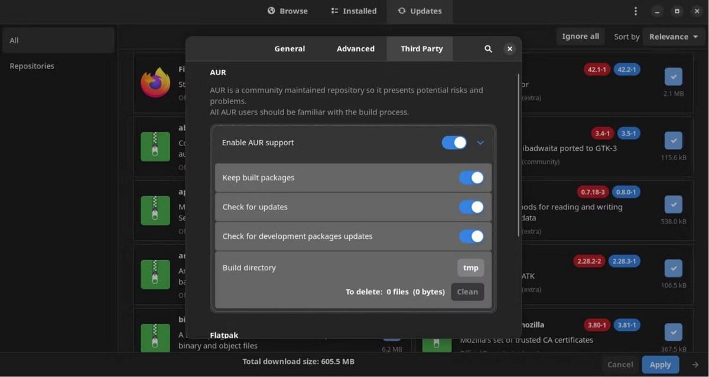This screenshot has width=709, height=377.
Task: Click Apply to install updates
Action: click(660, 365)
